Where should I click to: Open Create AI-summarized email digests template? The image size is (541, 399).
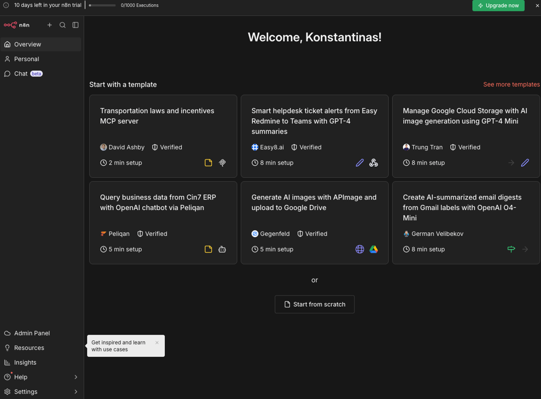(466, 223)
